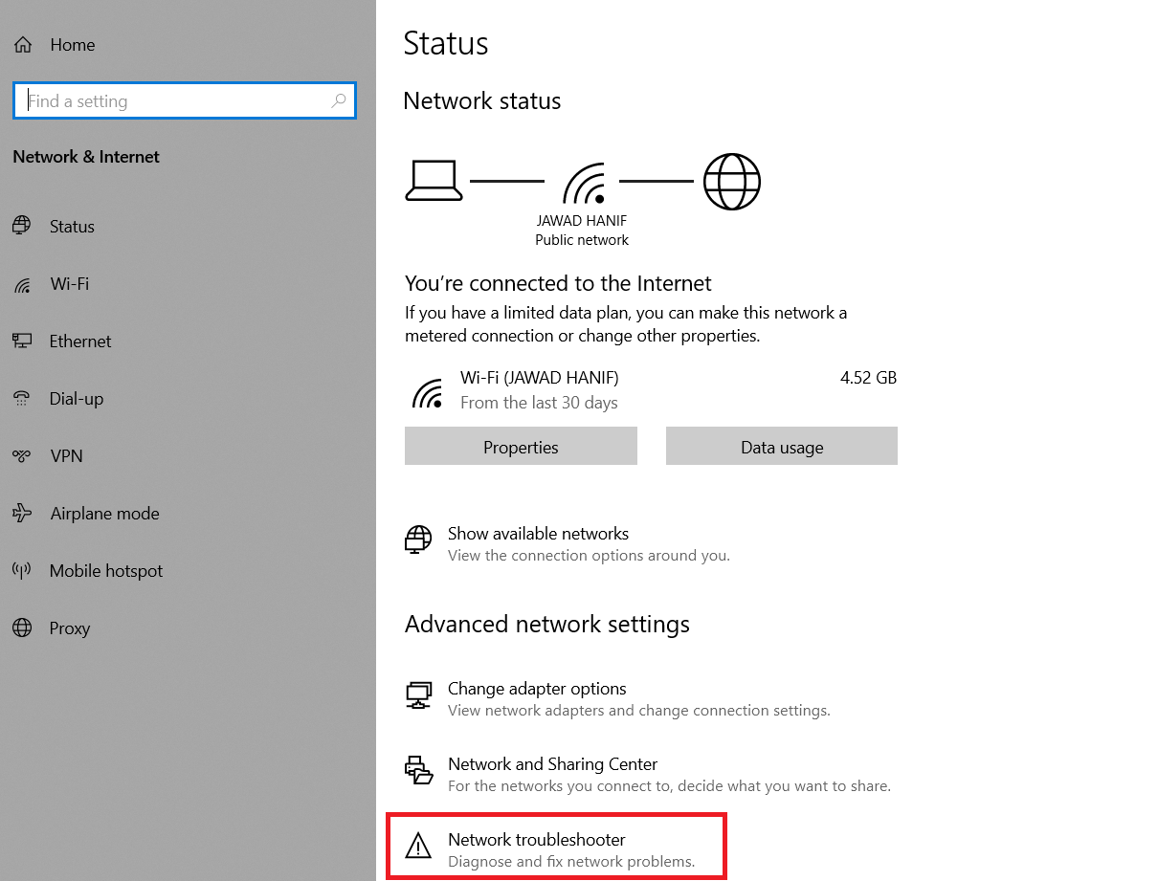Open Show available networks link
The width and height of the screenshot is (1158, 881).
click(x=538, y=534)
